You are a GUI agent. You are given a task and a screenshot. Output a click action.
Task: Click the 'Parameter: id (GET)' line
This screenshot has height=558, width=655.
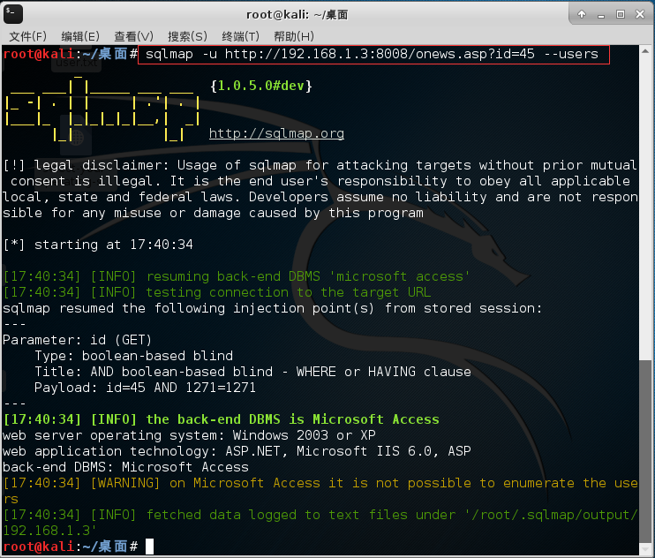(x=78, y=340)
